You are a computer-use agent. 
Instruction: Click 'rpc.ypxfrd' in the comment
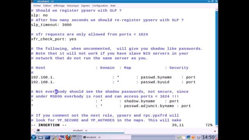[x=155, y=115]
